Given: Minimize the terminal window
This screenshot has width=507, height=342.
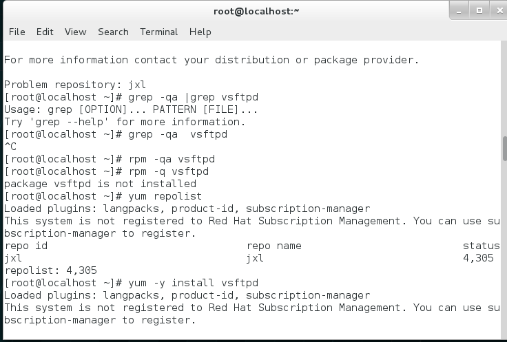Looking at the screenshot, I should pos(459,10).
